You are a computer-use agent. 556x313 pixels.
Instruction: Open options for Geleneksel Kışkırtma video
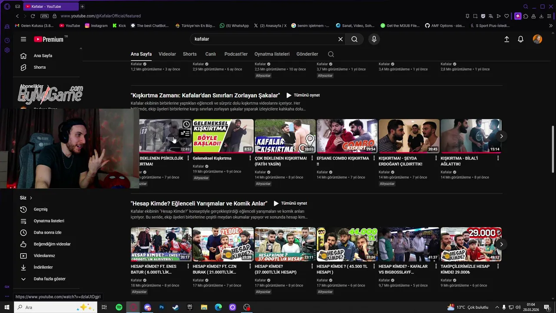(250, 158)
